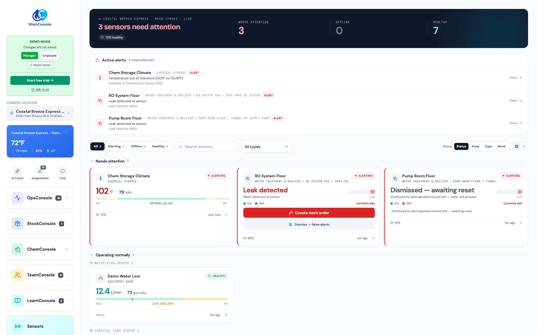The height and width of the screenshot is (335, 537).
Task: Click the Active alerts warning triangle icon
Action: click(97, 60)
